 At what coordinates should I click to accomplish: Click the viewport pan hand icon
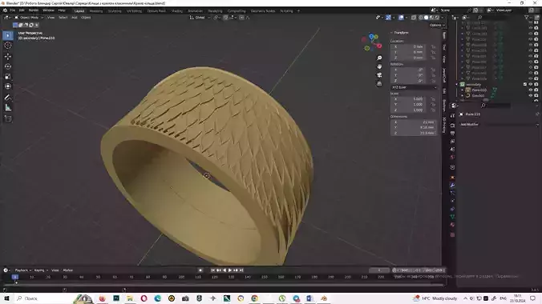tap(379, 66)
